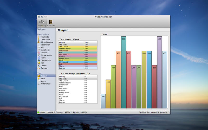
Task: Go to the Welcome page
Action: coord(41,29)
